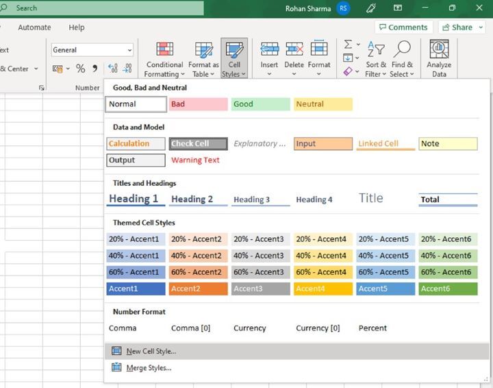The height and width of the screenshot is (388, 493).
Task: Click the Format cells icon
Action: (x=319, y=49)
